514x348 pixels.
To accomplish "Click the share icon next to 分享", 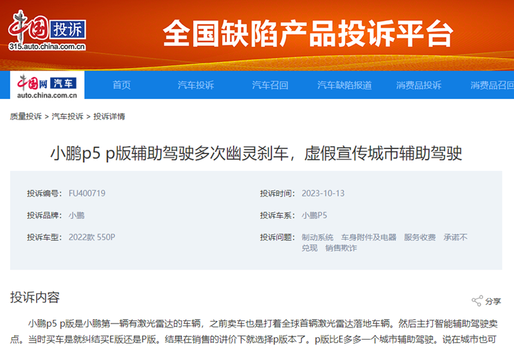I will tap(477, 300).
